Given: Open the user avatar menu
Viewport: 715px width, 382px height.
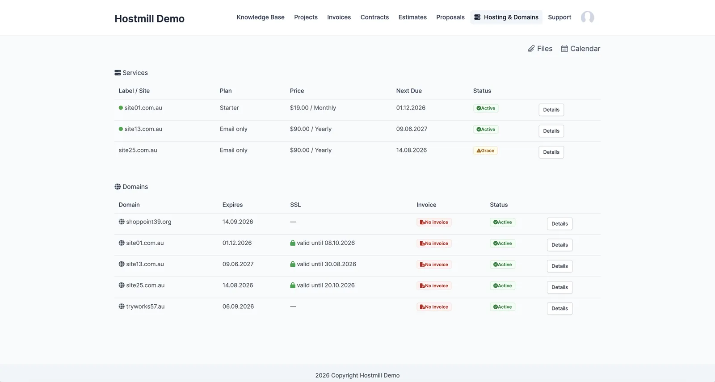Looking at the screenshot, I should tap(587, 17).
